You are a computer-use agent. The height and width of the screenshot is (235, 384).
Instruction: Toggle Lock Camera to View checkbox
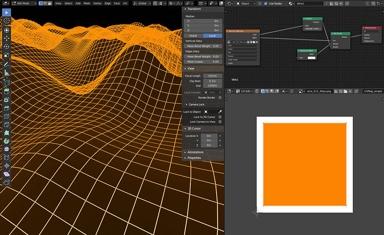(x=220, y=122)
